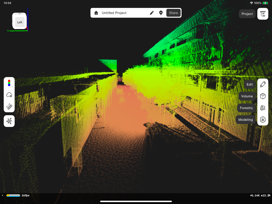Toggle the Forestry mode label
272x204 pixels.
246,108
